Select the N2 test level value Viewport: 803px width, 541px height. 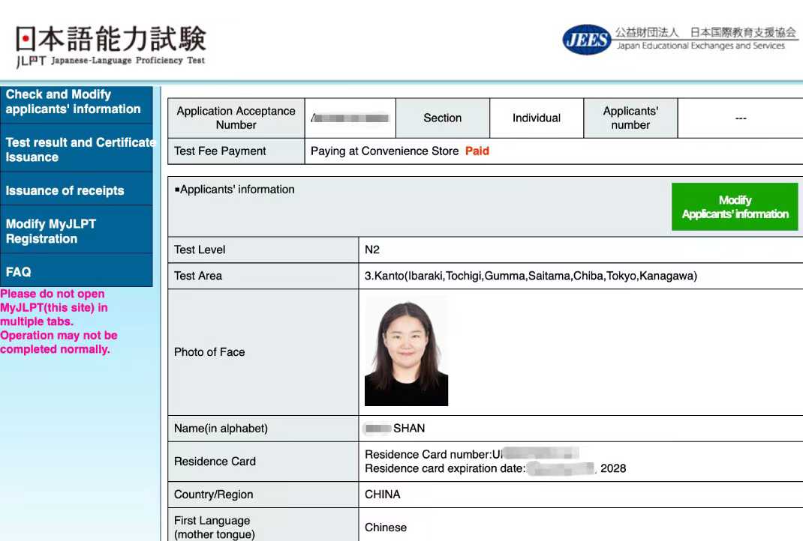[372, 250]
